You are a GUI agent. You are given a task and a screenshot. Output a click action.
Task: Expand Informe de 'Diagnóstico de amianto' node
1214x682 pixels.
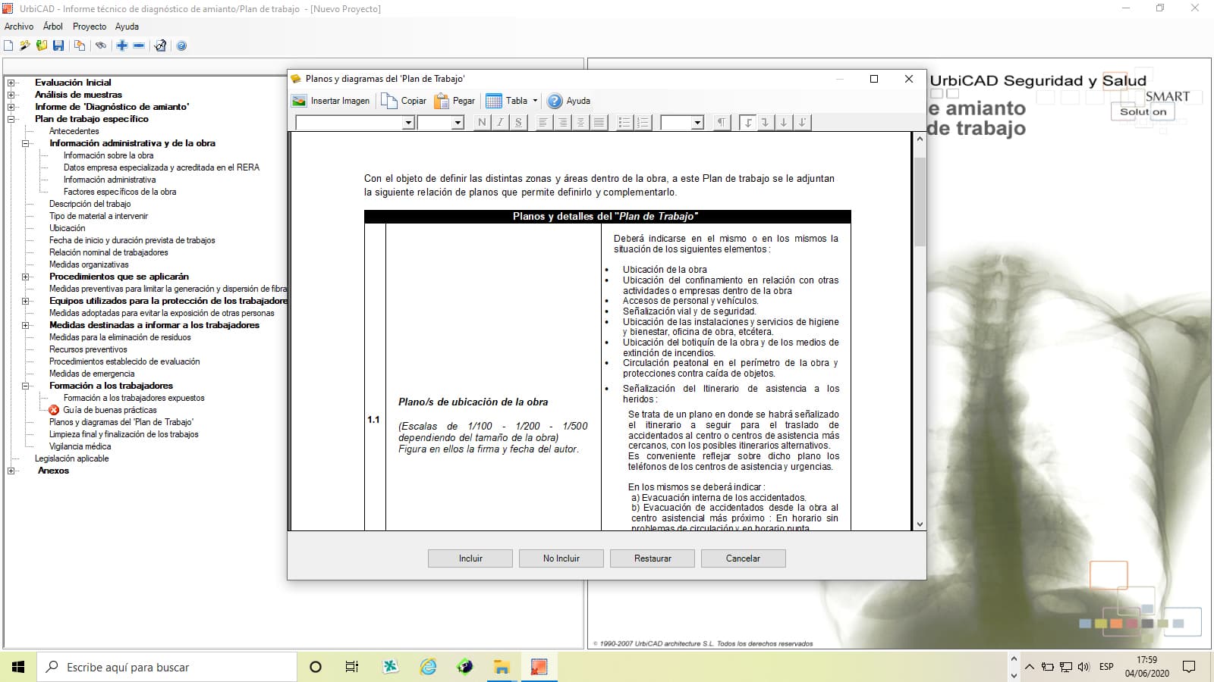pyautogui.click(x=11, y=107)
